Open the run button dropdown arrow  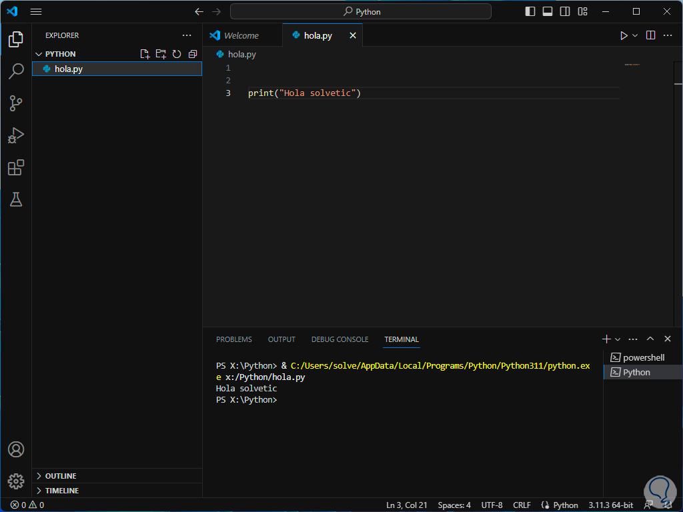pos(635,35)
